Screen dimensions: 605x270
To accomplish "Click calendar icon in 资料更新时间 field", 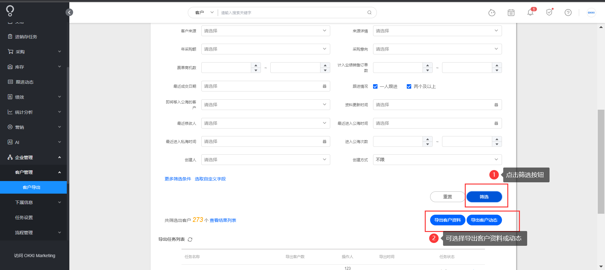I will coord(496,105).
